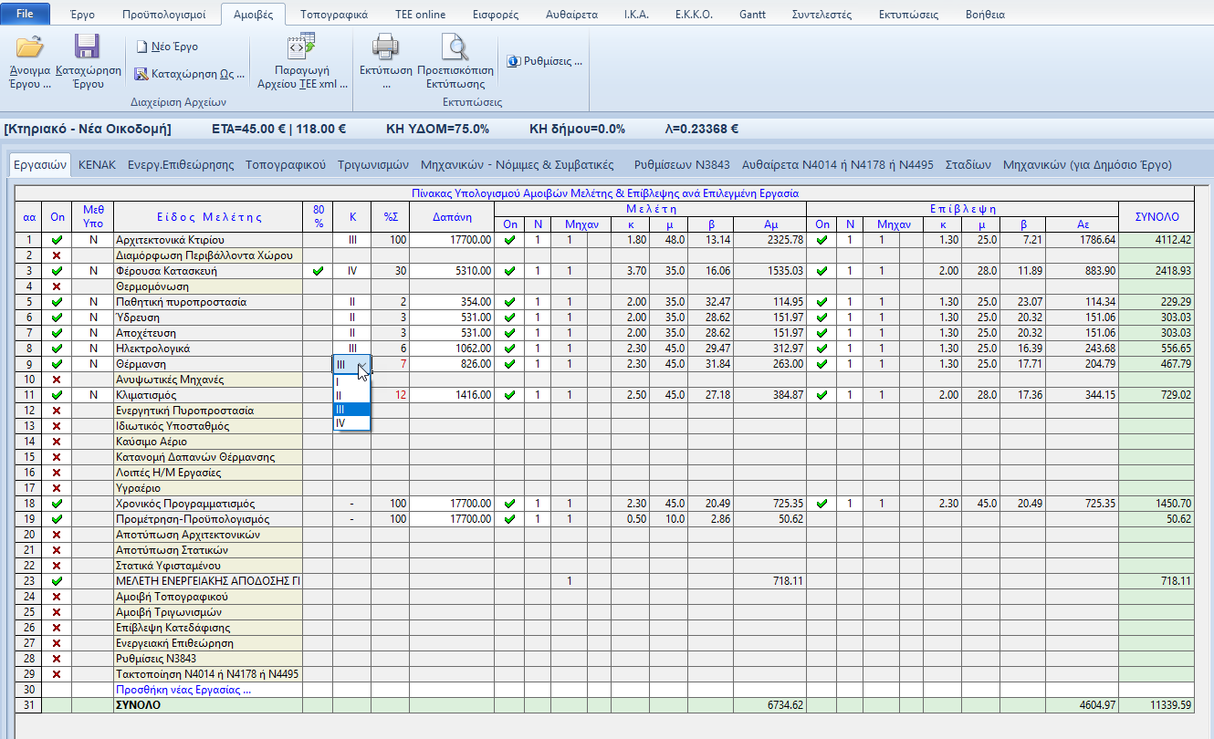Screen dimensions: 1214x739
Task: Switch to the Gantt ribbon tab
Action: click(x=754, y=15)
